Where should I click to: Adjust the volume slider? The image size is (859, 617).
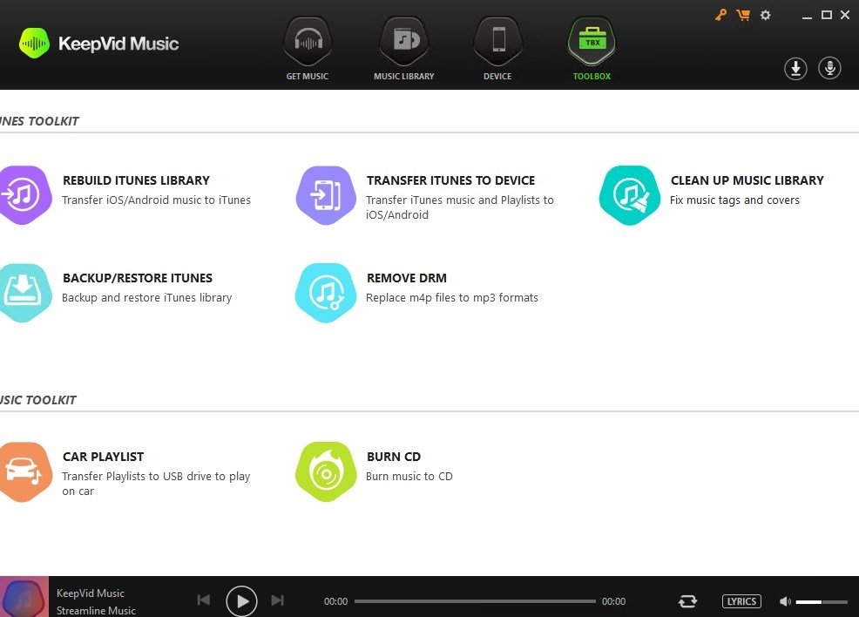822,601
